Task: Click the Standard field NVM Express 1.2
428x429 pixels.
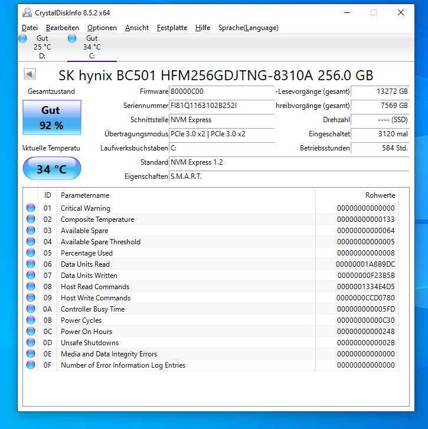Action: [x=289, y=162]
